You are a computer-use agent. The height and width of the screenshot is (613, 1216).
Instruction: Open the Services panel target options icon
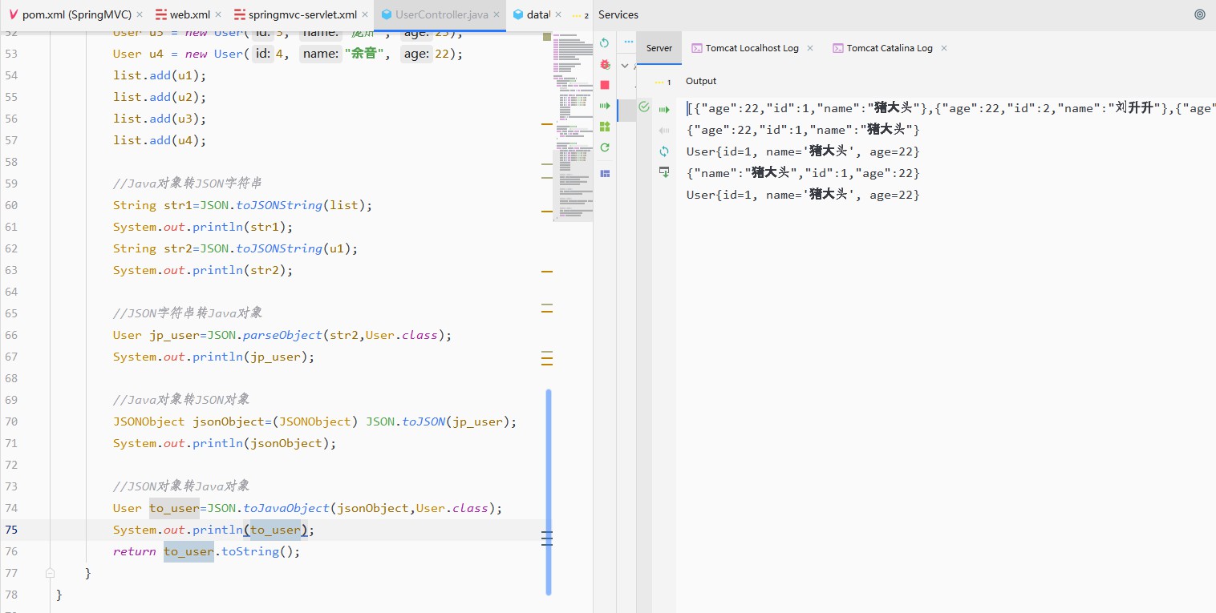pyautogui.click(x=1200, y=14)
